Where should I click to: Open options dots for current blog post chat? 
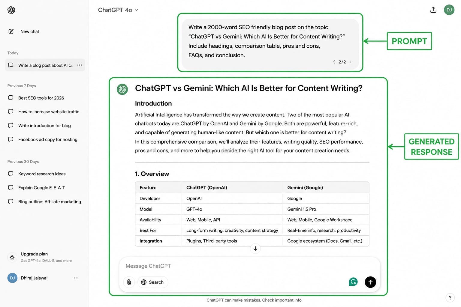(x=80, y=65)
